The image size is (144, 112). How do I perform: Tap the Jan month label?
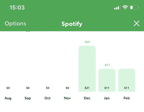tap(107, 98)
